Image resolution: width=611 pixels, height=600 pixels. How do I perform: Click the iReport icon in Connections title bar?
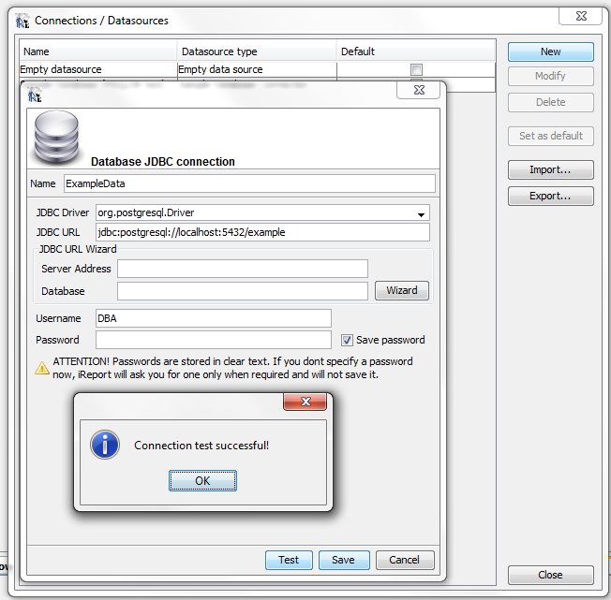click(x=22, y=20)
